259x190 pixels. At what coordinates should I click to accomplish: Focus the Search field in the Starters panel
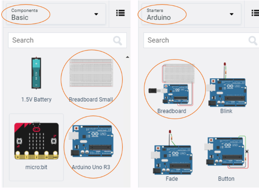point(201,40)
